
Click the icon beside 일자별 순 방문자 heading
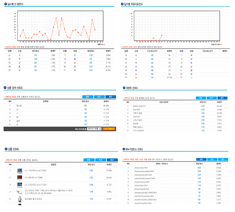click(5, 4)
